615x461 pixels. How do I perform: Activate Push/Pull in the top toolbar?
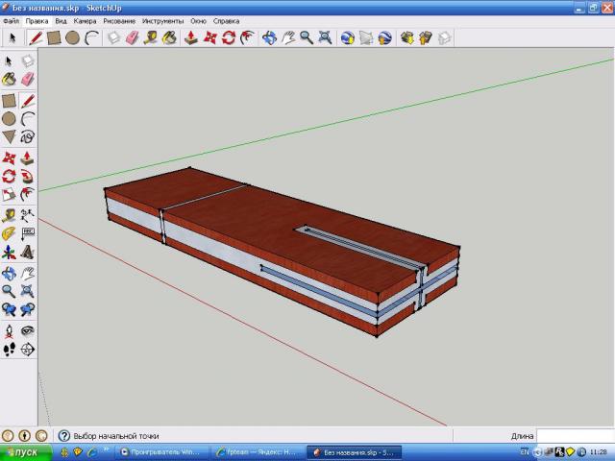pos(191,38)
